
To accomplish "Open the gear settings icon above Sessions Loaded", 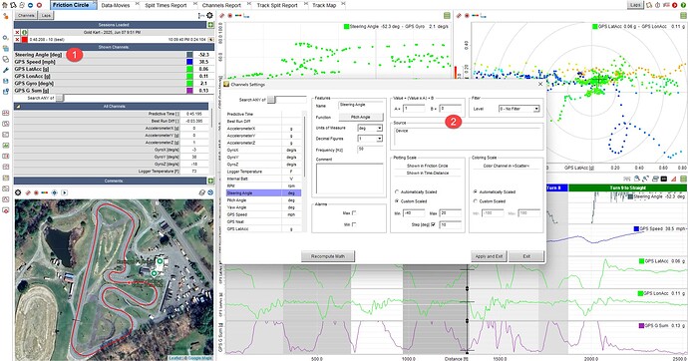I will [x=209, y=15].
